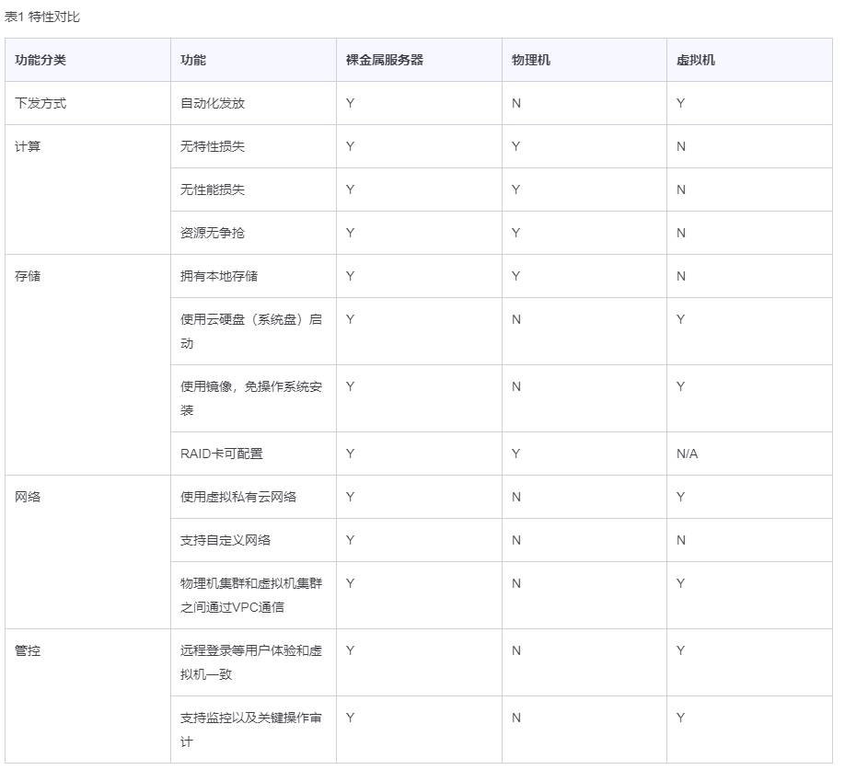This screenshot has height=770, width=845.
Task: Click the 物理机 column header
Action: pyautogui.click(x=531, y=60)
